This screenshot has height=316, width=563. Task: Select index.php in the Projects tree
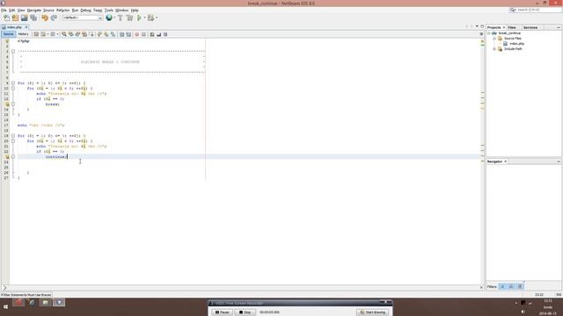[516, 44]
